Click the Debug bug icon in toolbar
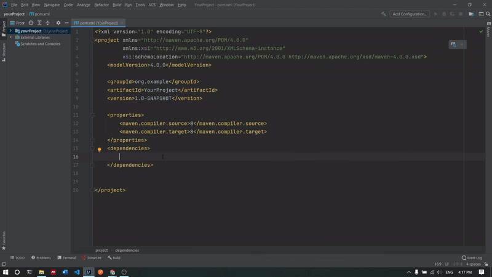492x277 pixels. 443,14
